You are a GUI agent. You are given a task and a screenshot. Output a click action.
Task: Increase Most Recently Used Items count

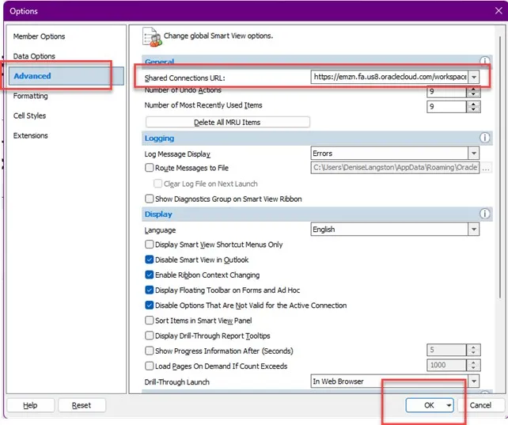click(473, 104)
